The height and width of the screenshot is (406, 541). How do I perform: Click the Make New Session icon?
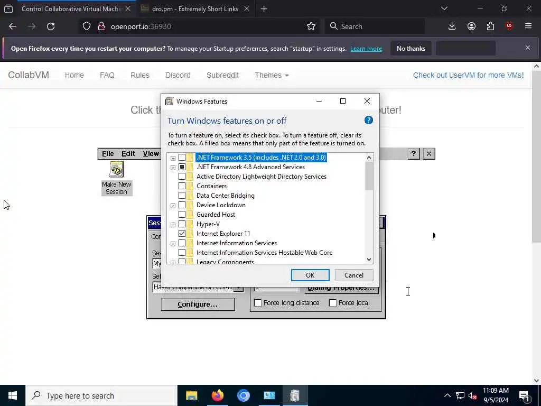tap(117, 178)
